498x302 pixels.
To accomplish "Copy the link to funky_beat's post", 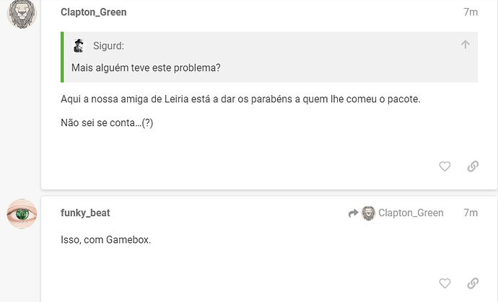I will pos(473,283).
